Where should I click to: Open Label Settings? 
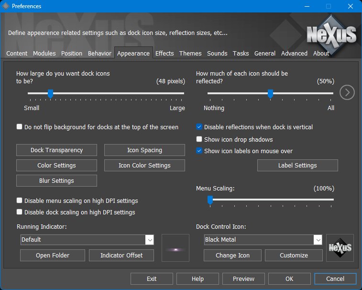pyautogui.click(x=297, y=165)
